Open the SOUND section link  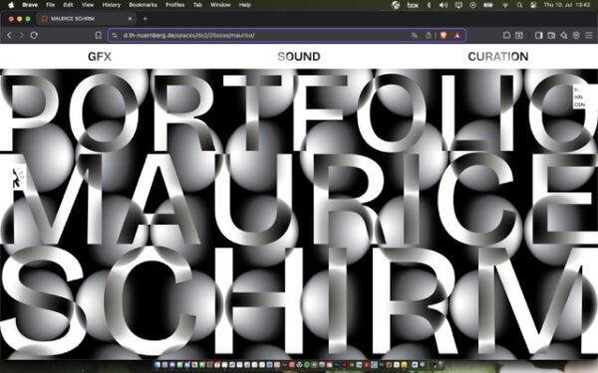[x=299, y=57]
